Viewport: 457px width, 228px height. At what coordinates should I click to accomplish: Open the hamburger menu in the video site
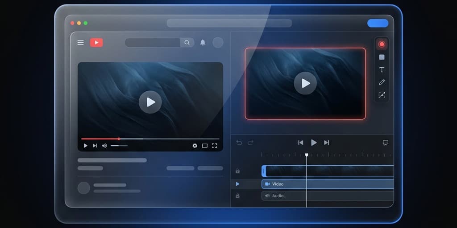pyautogui.click(x=80, y=43)
